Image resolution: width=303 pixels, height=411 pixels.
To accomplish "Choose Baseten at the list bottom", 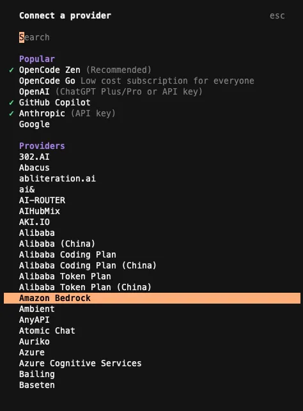I will point(37,385).
